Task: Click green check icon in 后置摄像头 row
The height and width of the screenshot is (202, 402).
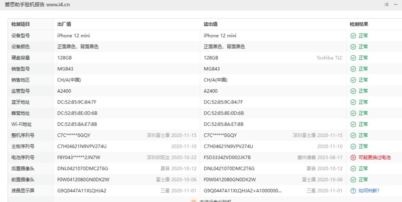Action: (353, 169)
